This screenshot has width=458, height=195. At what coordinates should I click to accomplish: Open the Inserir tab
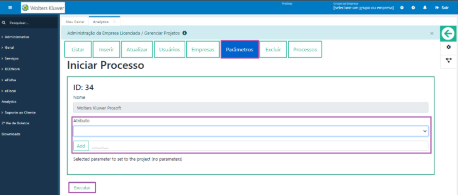pyautogui.click(x=107, y=50)
